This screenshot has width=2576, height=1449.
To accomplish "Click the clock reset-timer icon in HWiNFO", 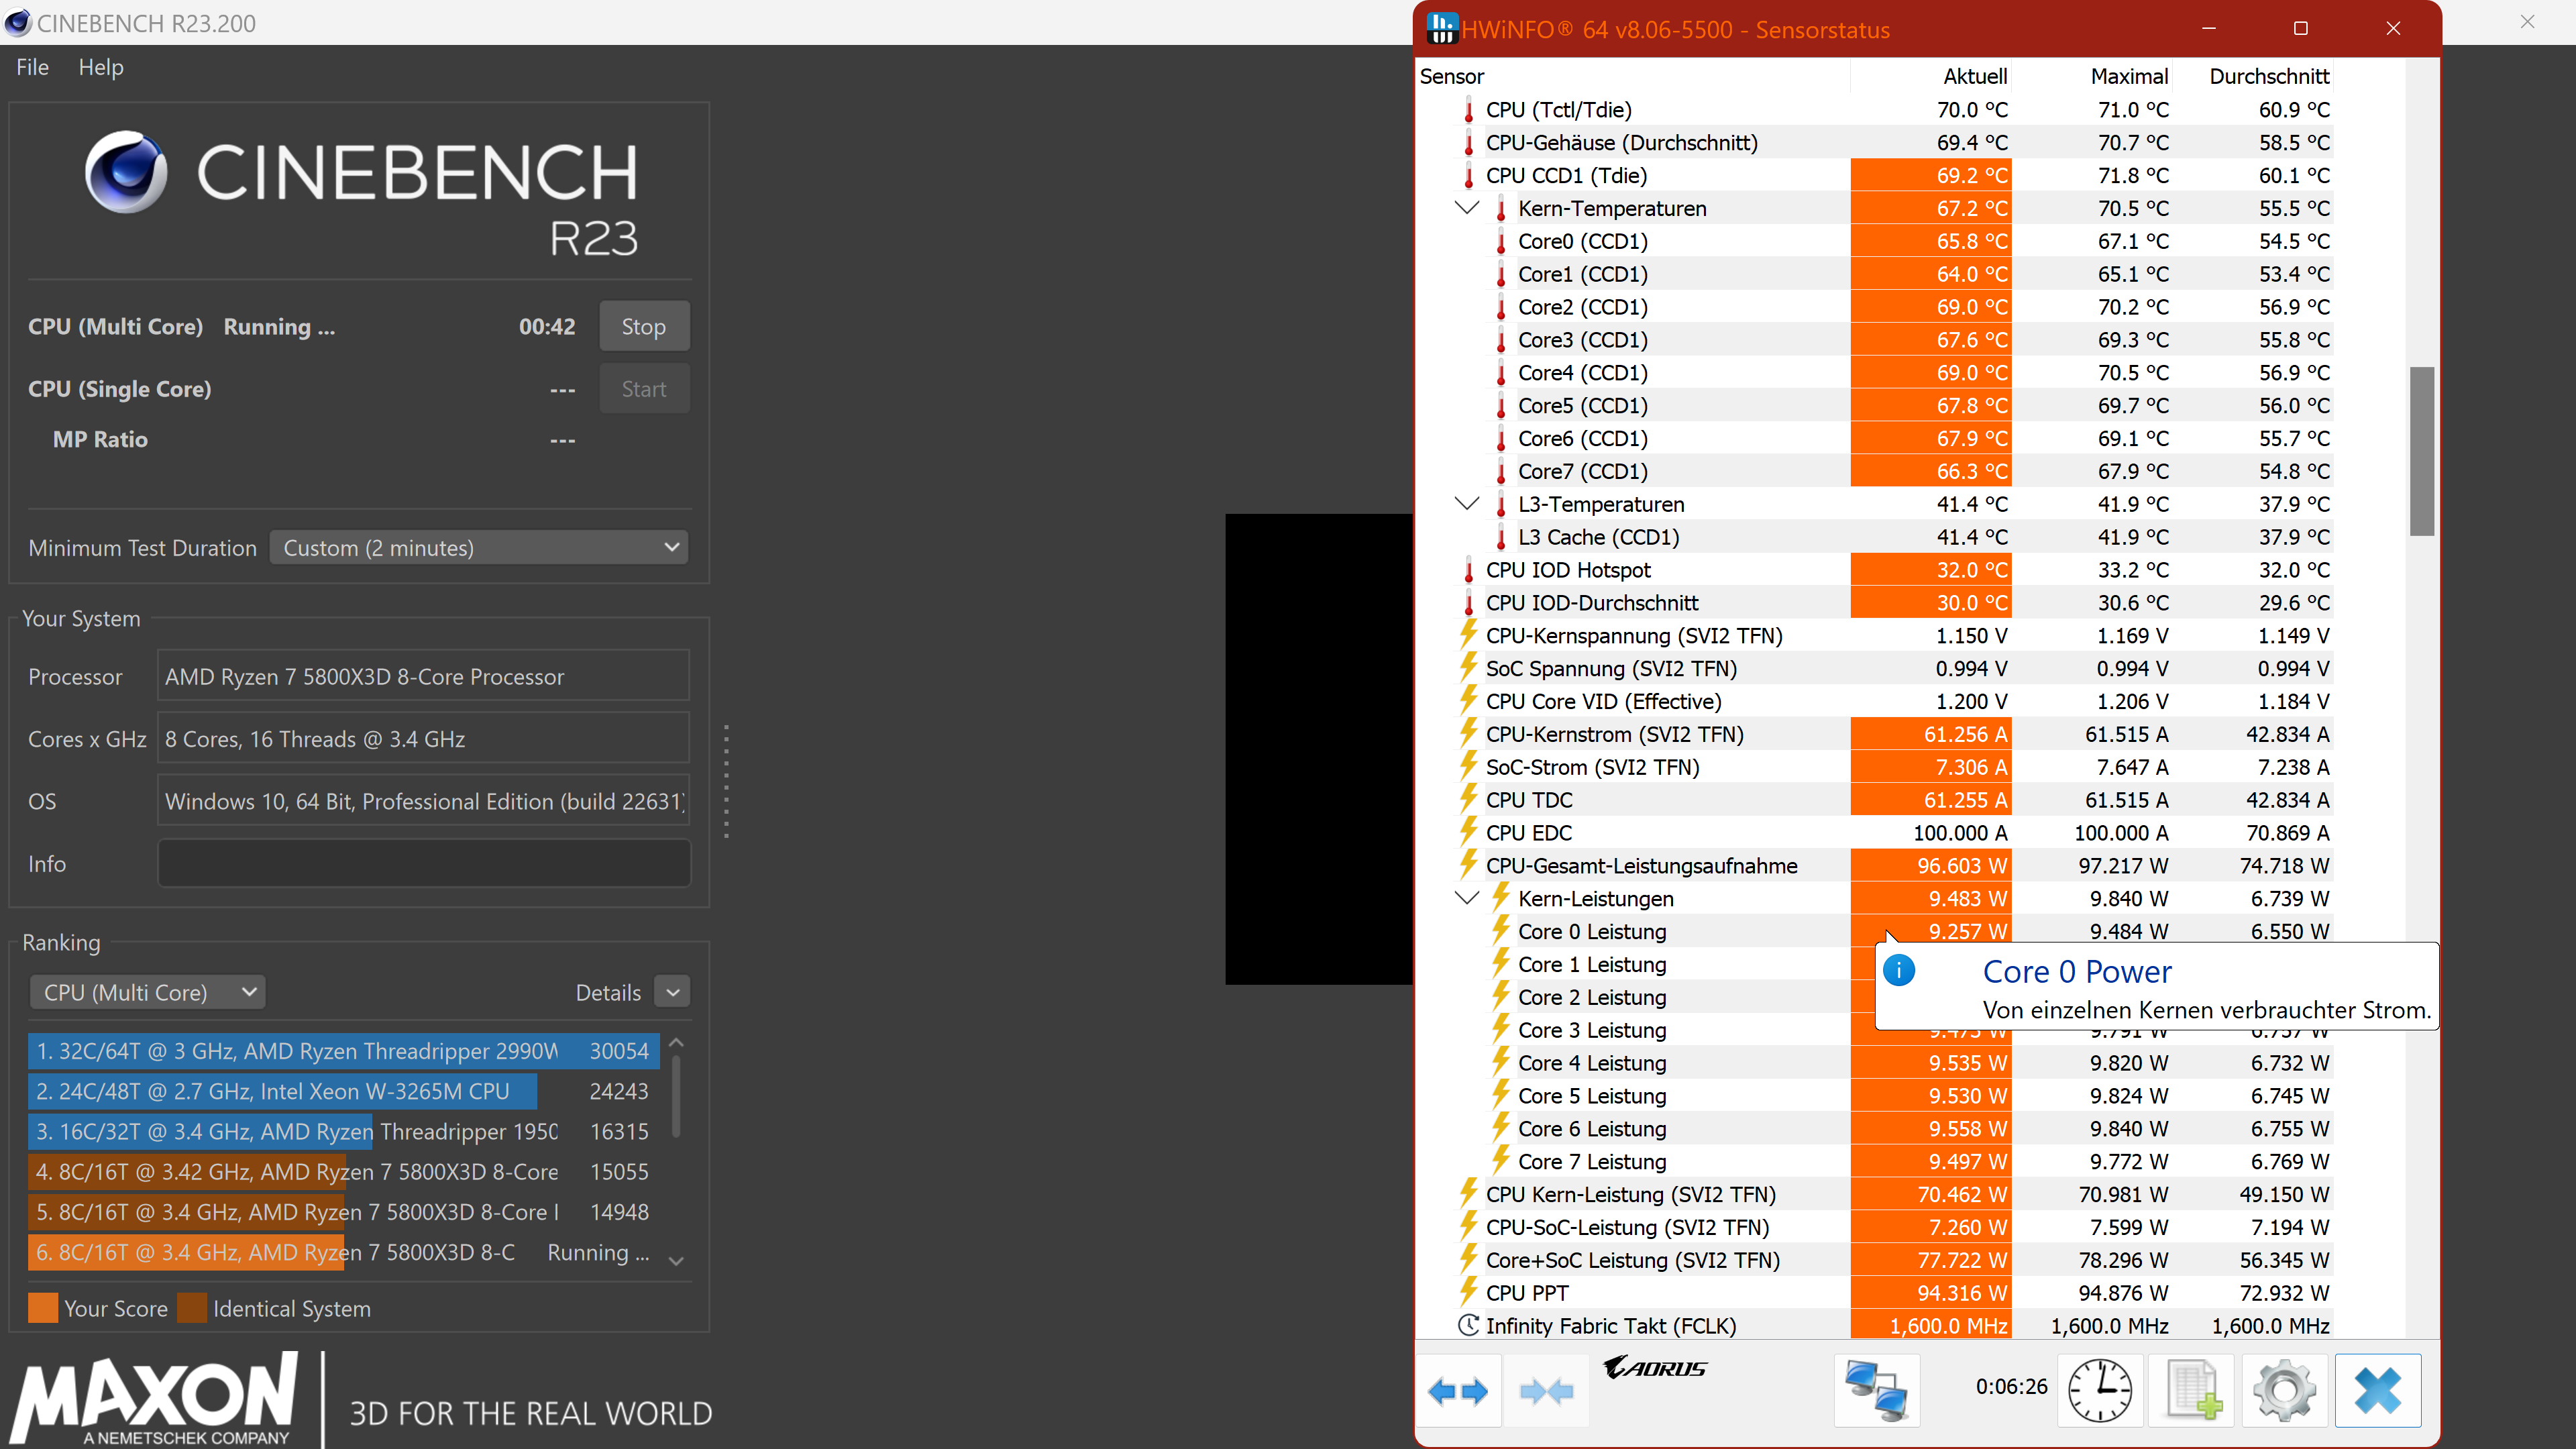I will point(2099,1390).
